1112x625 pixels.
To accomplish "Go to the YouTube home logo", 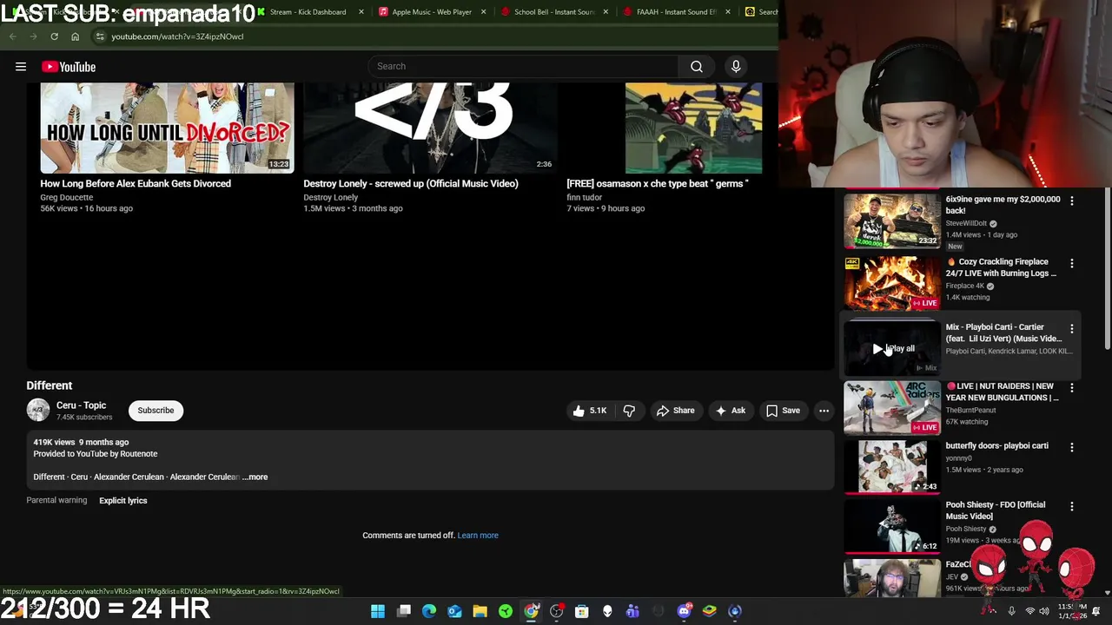I will pos(69,67).
